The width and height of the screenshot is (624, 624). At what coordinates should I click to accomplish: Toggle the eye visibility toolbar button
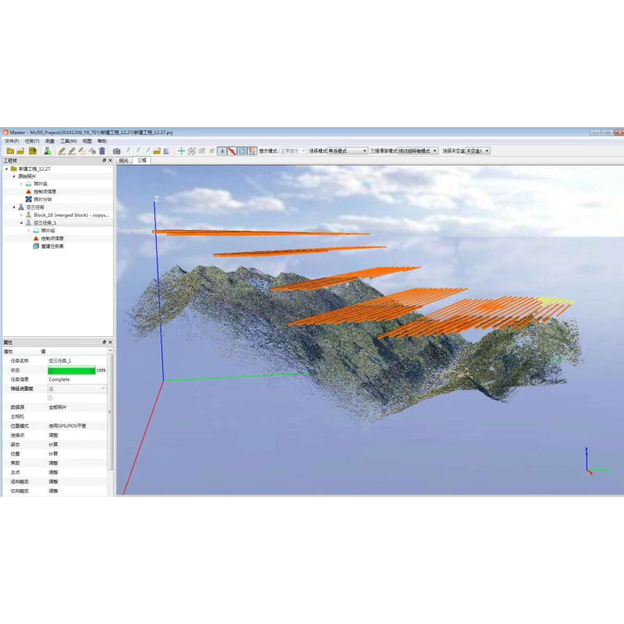(222, 151)
